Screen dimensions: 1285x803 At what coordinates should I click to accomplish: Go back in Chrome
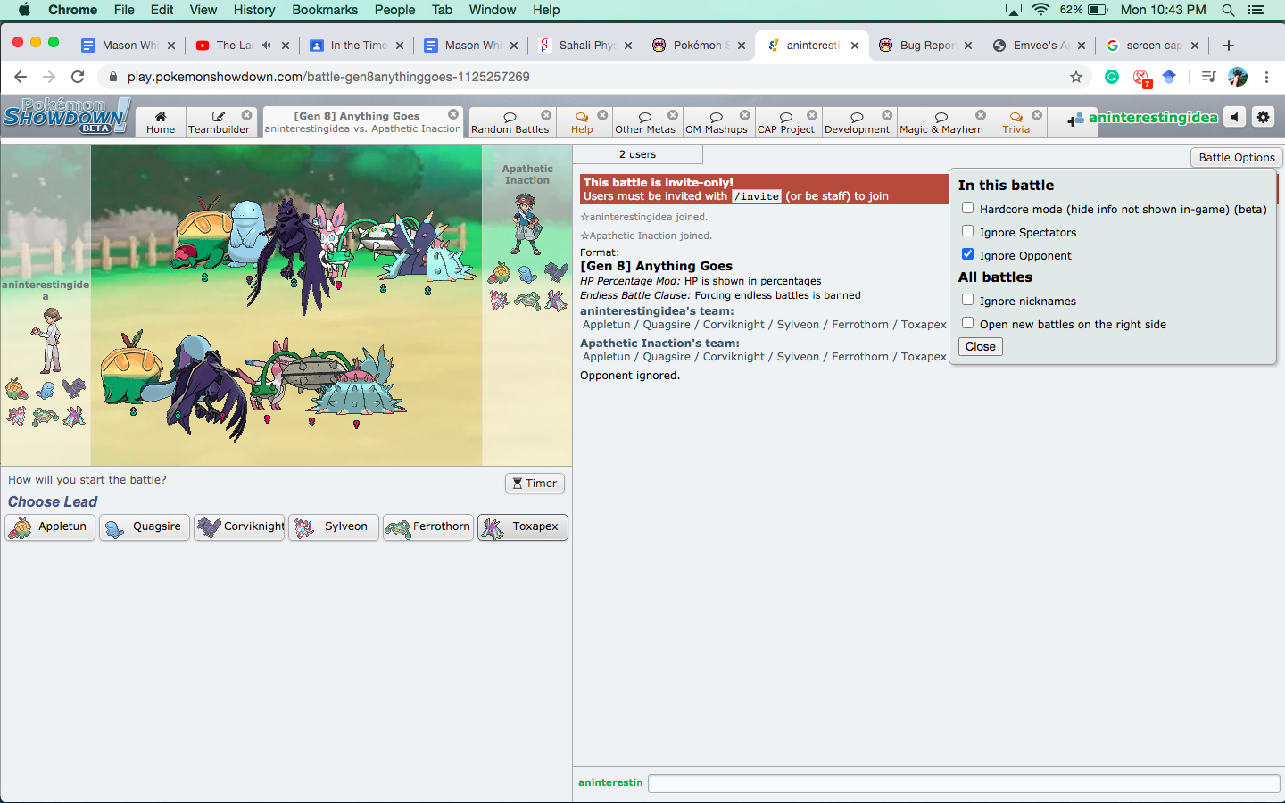point(21,77)
